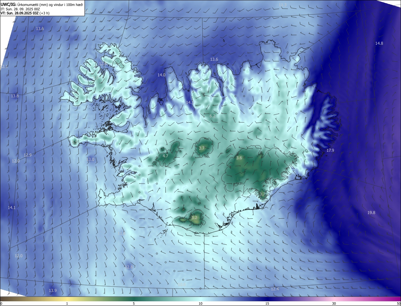
Task: Click the map value label 13.9
Action: [x=53, y=290]
